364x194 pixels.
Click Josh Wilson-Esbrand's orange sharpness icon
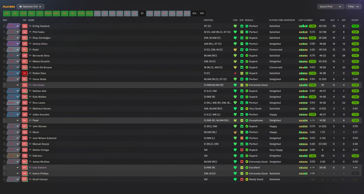[242, 138]
